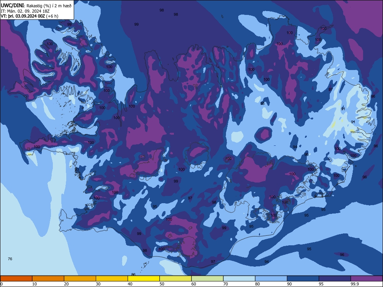Select the bright yellow 40–50 legend swatch
Screen dimensions: 383x287
(144, 279)
